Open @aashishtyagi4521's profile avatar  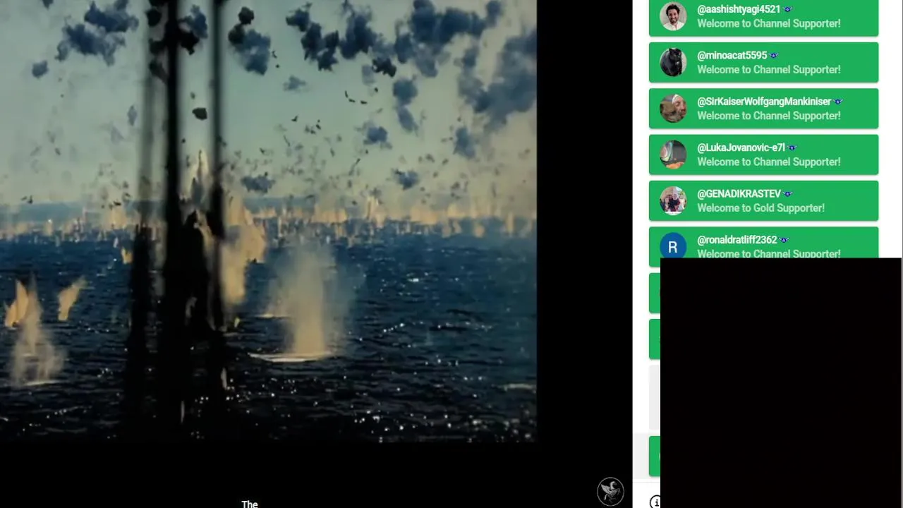(673, 16)
